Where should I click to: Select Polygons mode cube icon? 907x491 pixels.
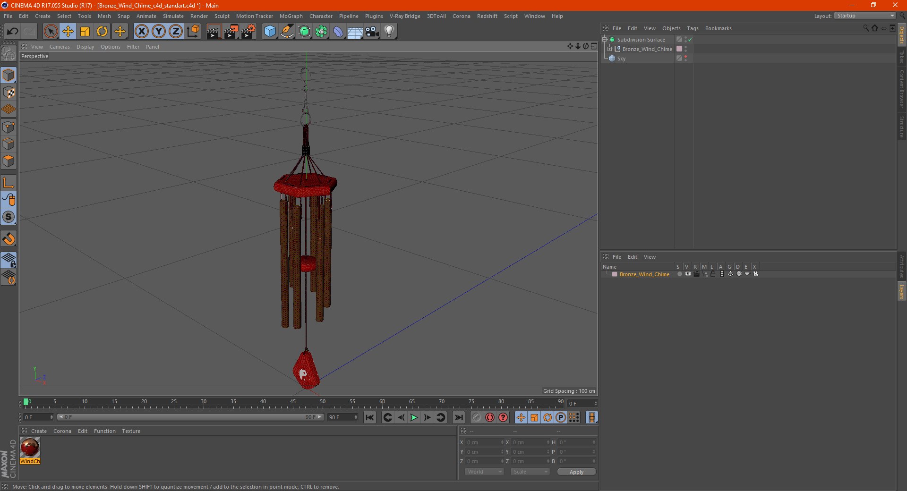(9, 161)
